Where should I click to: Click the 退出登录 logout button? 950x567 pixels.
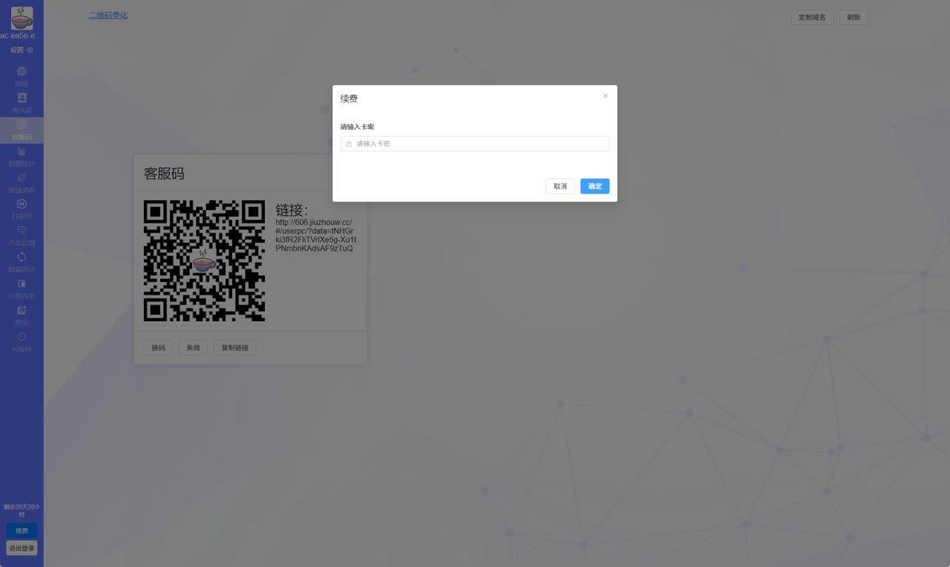22,548
